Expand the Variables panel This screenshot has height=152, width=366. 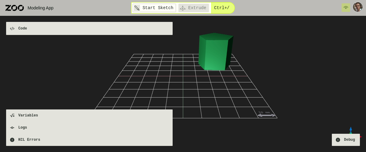(89, 116)
